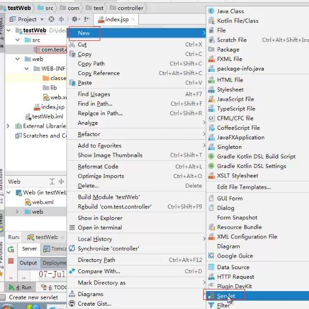Click the TypeScript File icon

tap(212, 109)
